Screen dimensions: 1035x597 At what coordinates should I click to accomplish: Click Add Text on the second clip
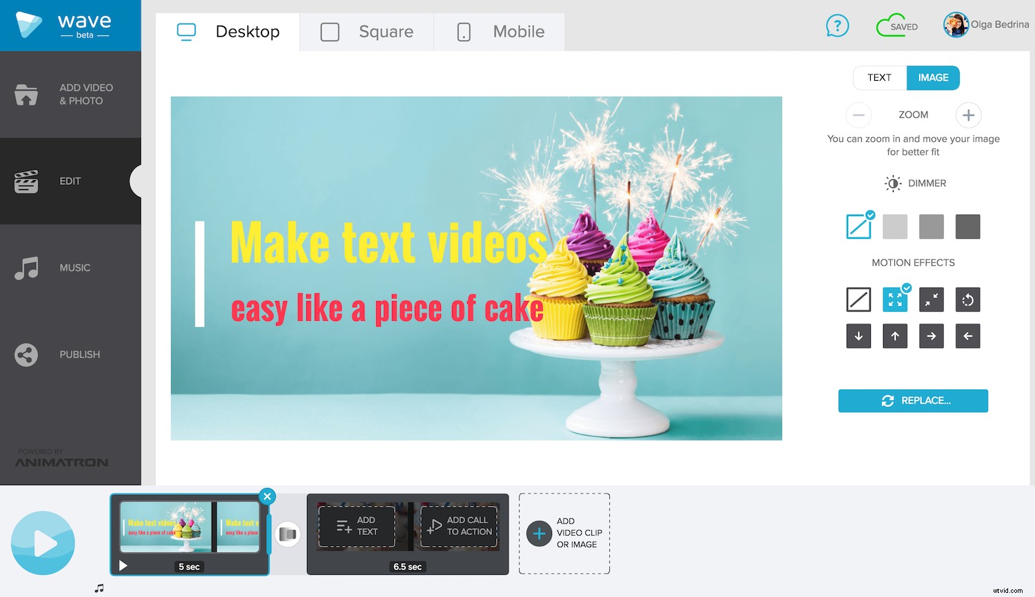tap(357, 526)
